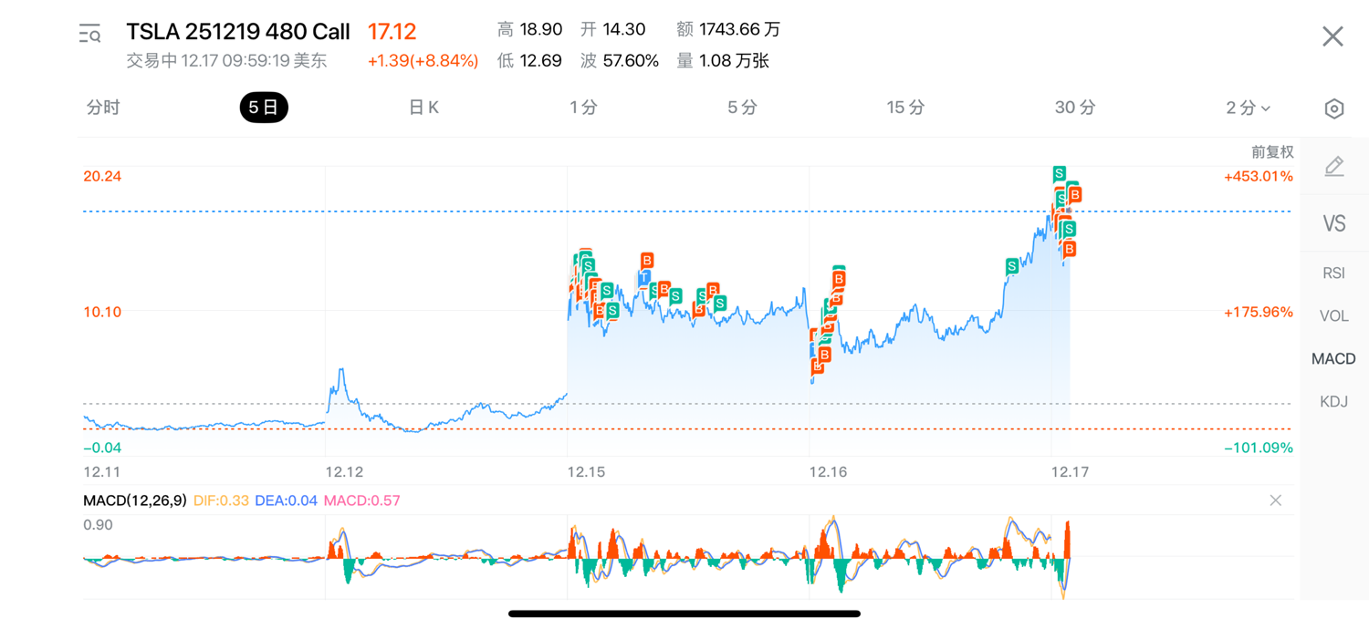Click the 额 1743.66万 turnover value
This screenshot has width=1369, height=629.
tap(728, 30)
